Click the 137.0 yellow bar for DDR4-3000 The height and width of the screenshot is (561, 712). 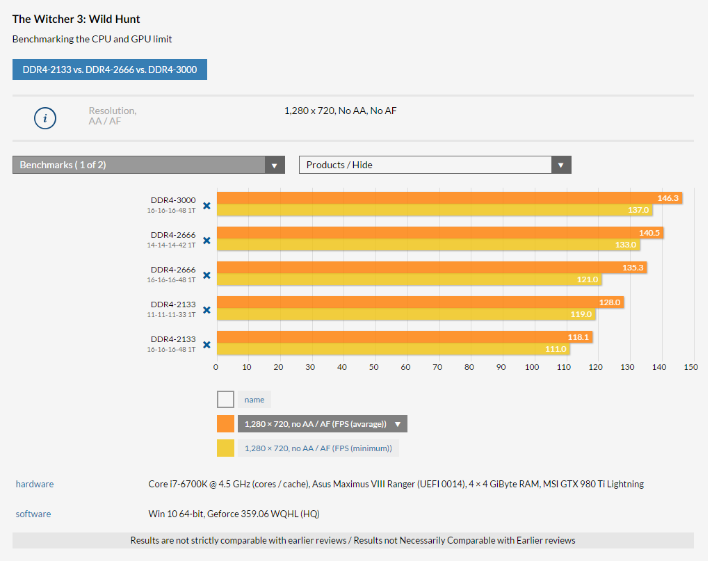(435, 210)
